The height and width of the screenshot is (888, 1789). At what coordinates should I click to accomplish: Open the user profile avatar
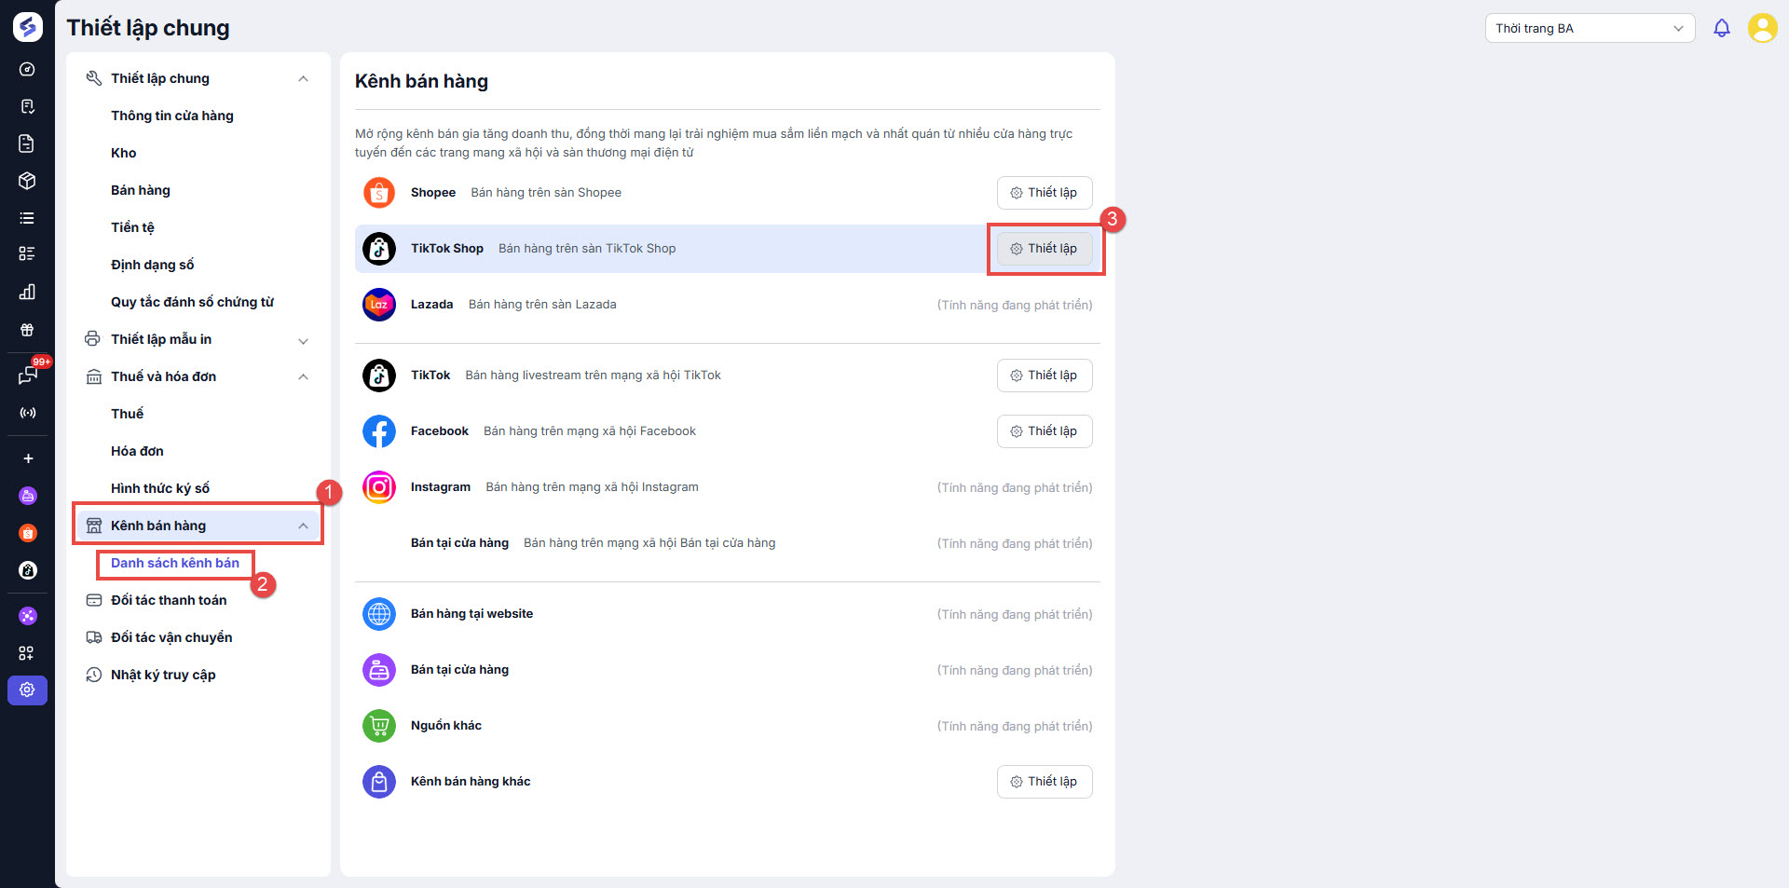(x=1762, y=28)
